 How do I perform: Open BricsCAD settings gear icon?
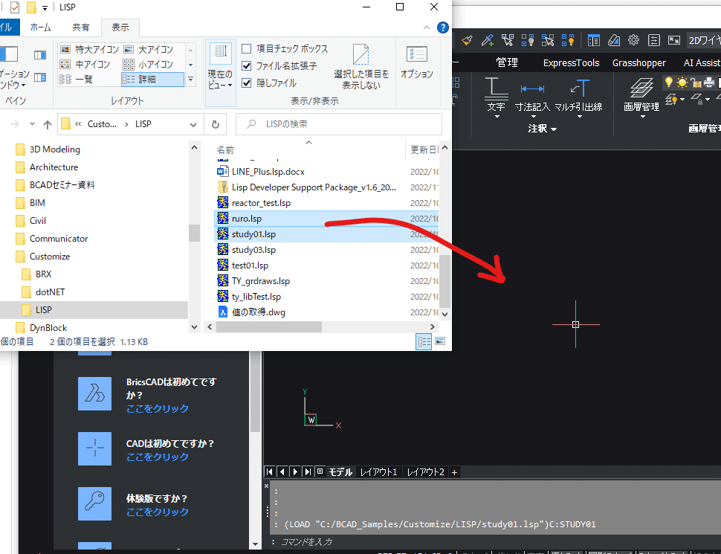click(633, 40)
